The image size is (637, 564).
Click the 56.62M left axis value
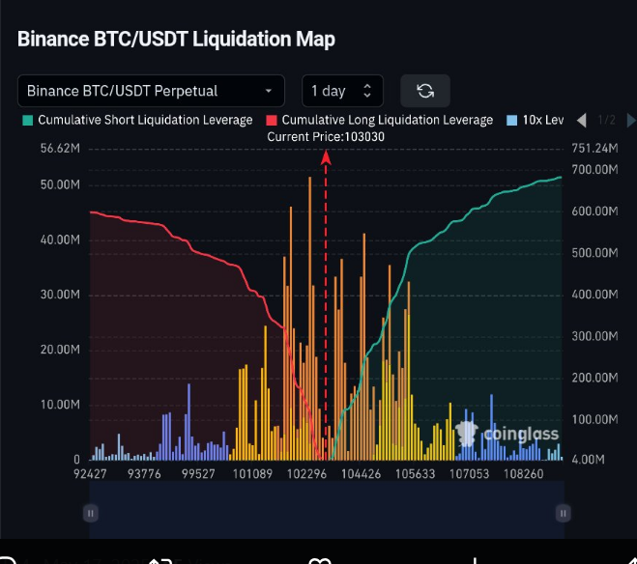(60, 149)
